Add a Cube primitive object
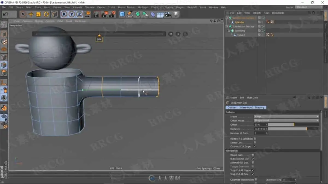This screenshot has height=184, width=328. click(122, 14)
